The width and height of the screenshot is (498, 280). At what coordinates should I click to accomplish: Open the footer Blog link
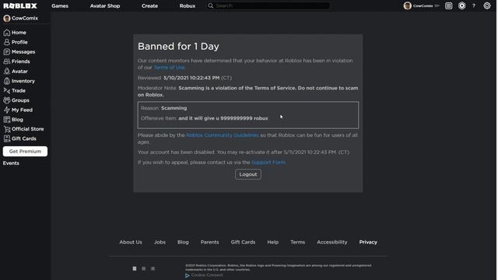point(183,242)
